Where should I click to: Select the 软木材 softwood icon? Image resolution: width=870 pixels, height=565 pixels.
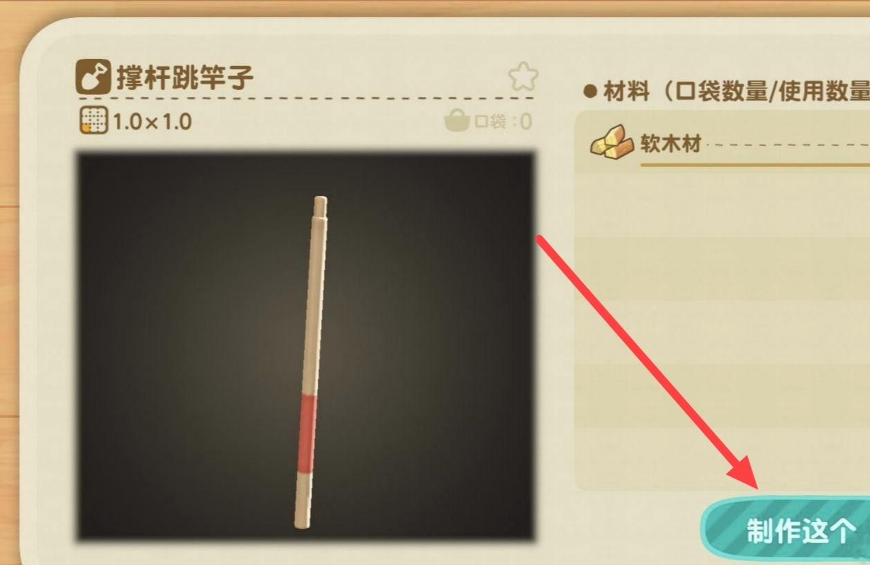612,142
